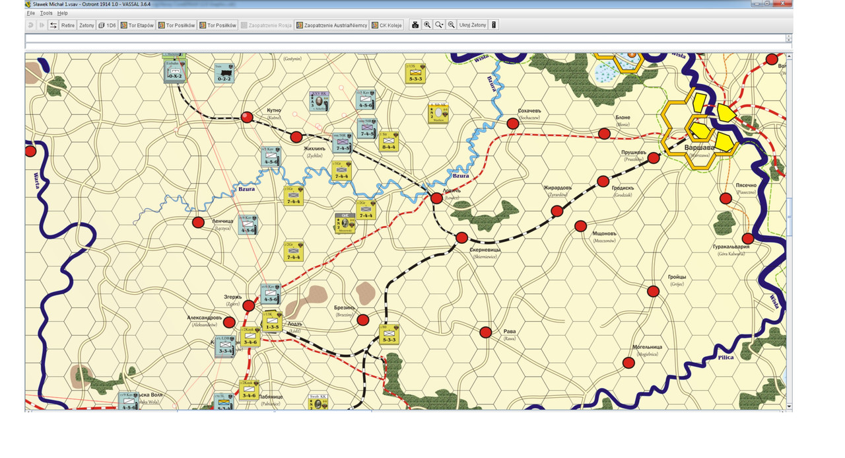Select the 35 Kav 4-5-6 counter
Screen dimensions: 845x458
pos(366,100)
